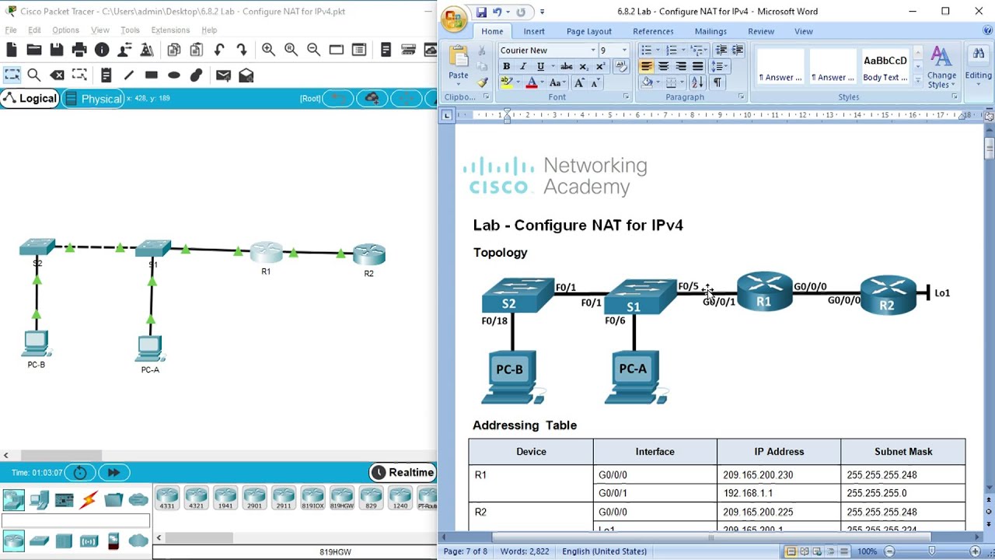Open the Options menu in Packet Tracer
Image resolution: width=995 pixels, height=560 pixels.
65,30
